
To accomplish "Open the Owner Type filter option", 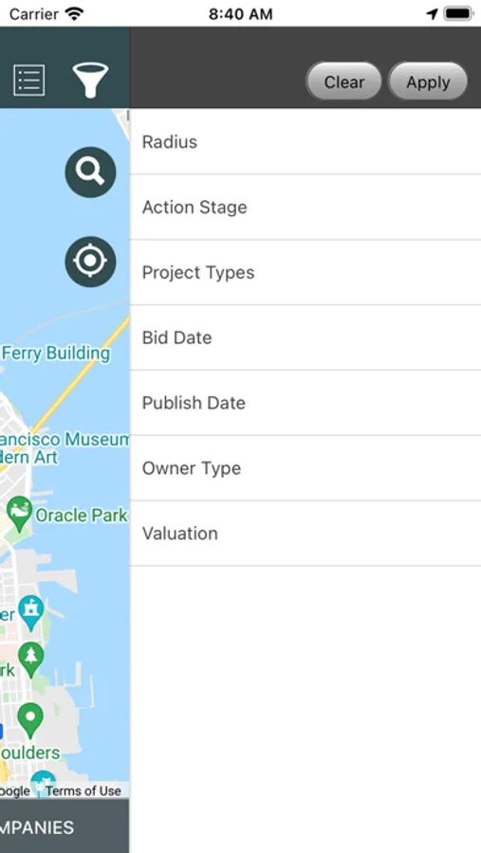I will point(305,468).
